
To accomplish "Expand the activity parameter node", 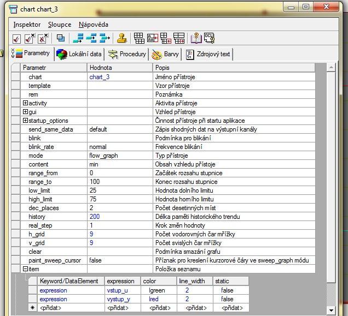I will 25,103.
